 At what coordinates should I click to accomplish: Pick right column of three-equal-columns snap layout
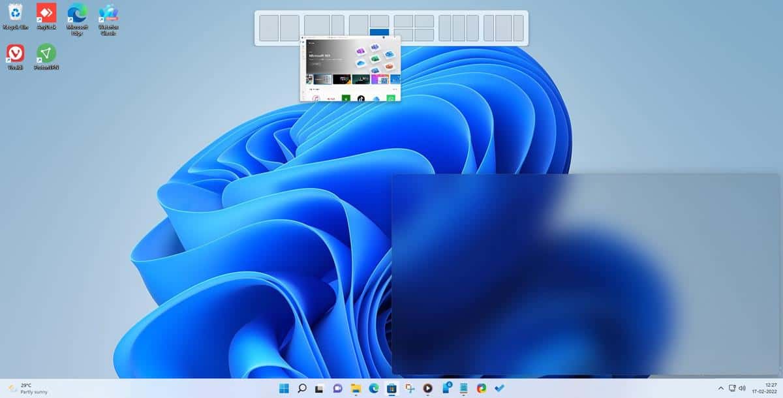[x=473, y=28]
